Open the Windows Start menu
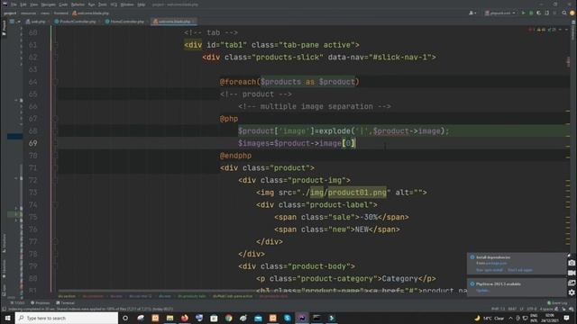The image size is (577, 324). [7, 318]
